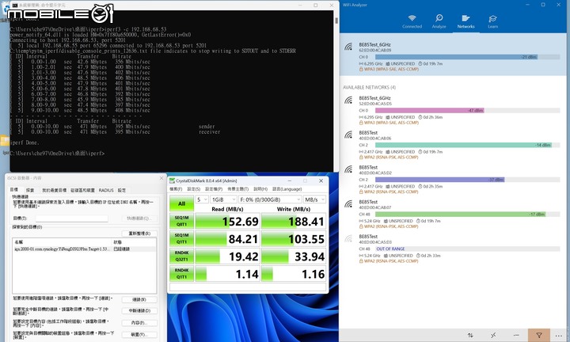Run the RND4K Q1T1 test

(181, 273)
